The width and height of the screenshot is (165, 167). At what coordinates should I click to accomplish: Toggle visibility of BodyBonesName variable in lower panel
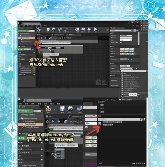point(42,165)
